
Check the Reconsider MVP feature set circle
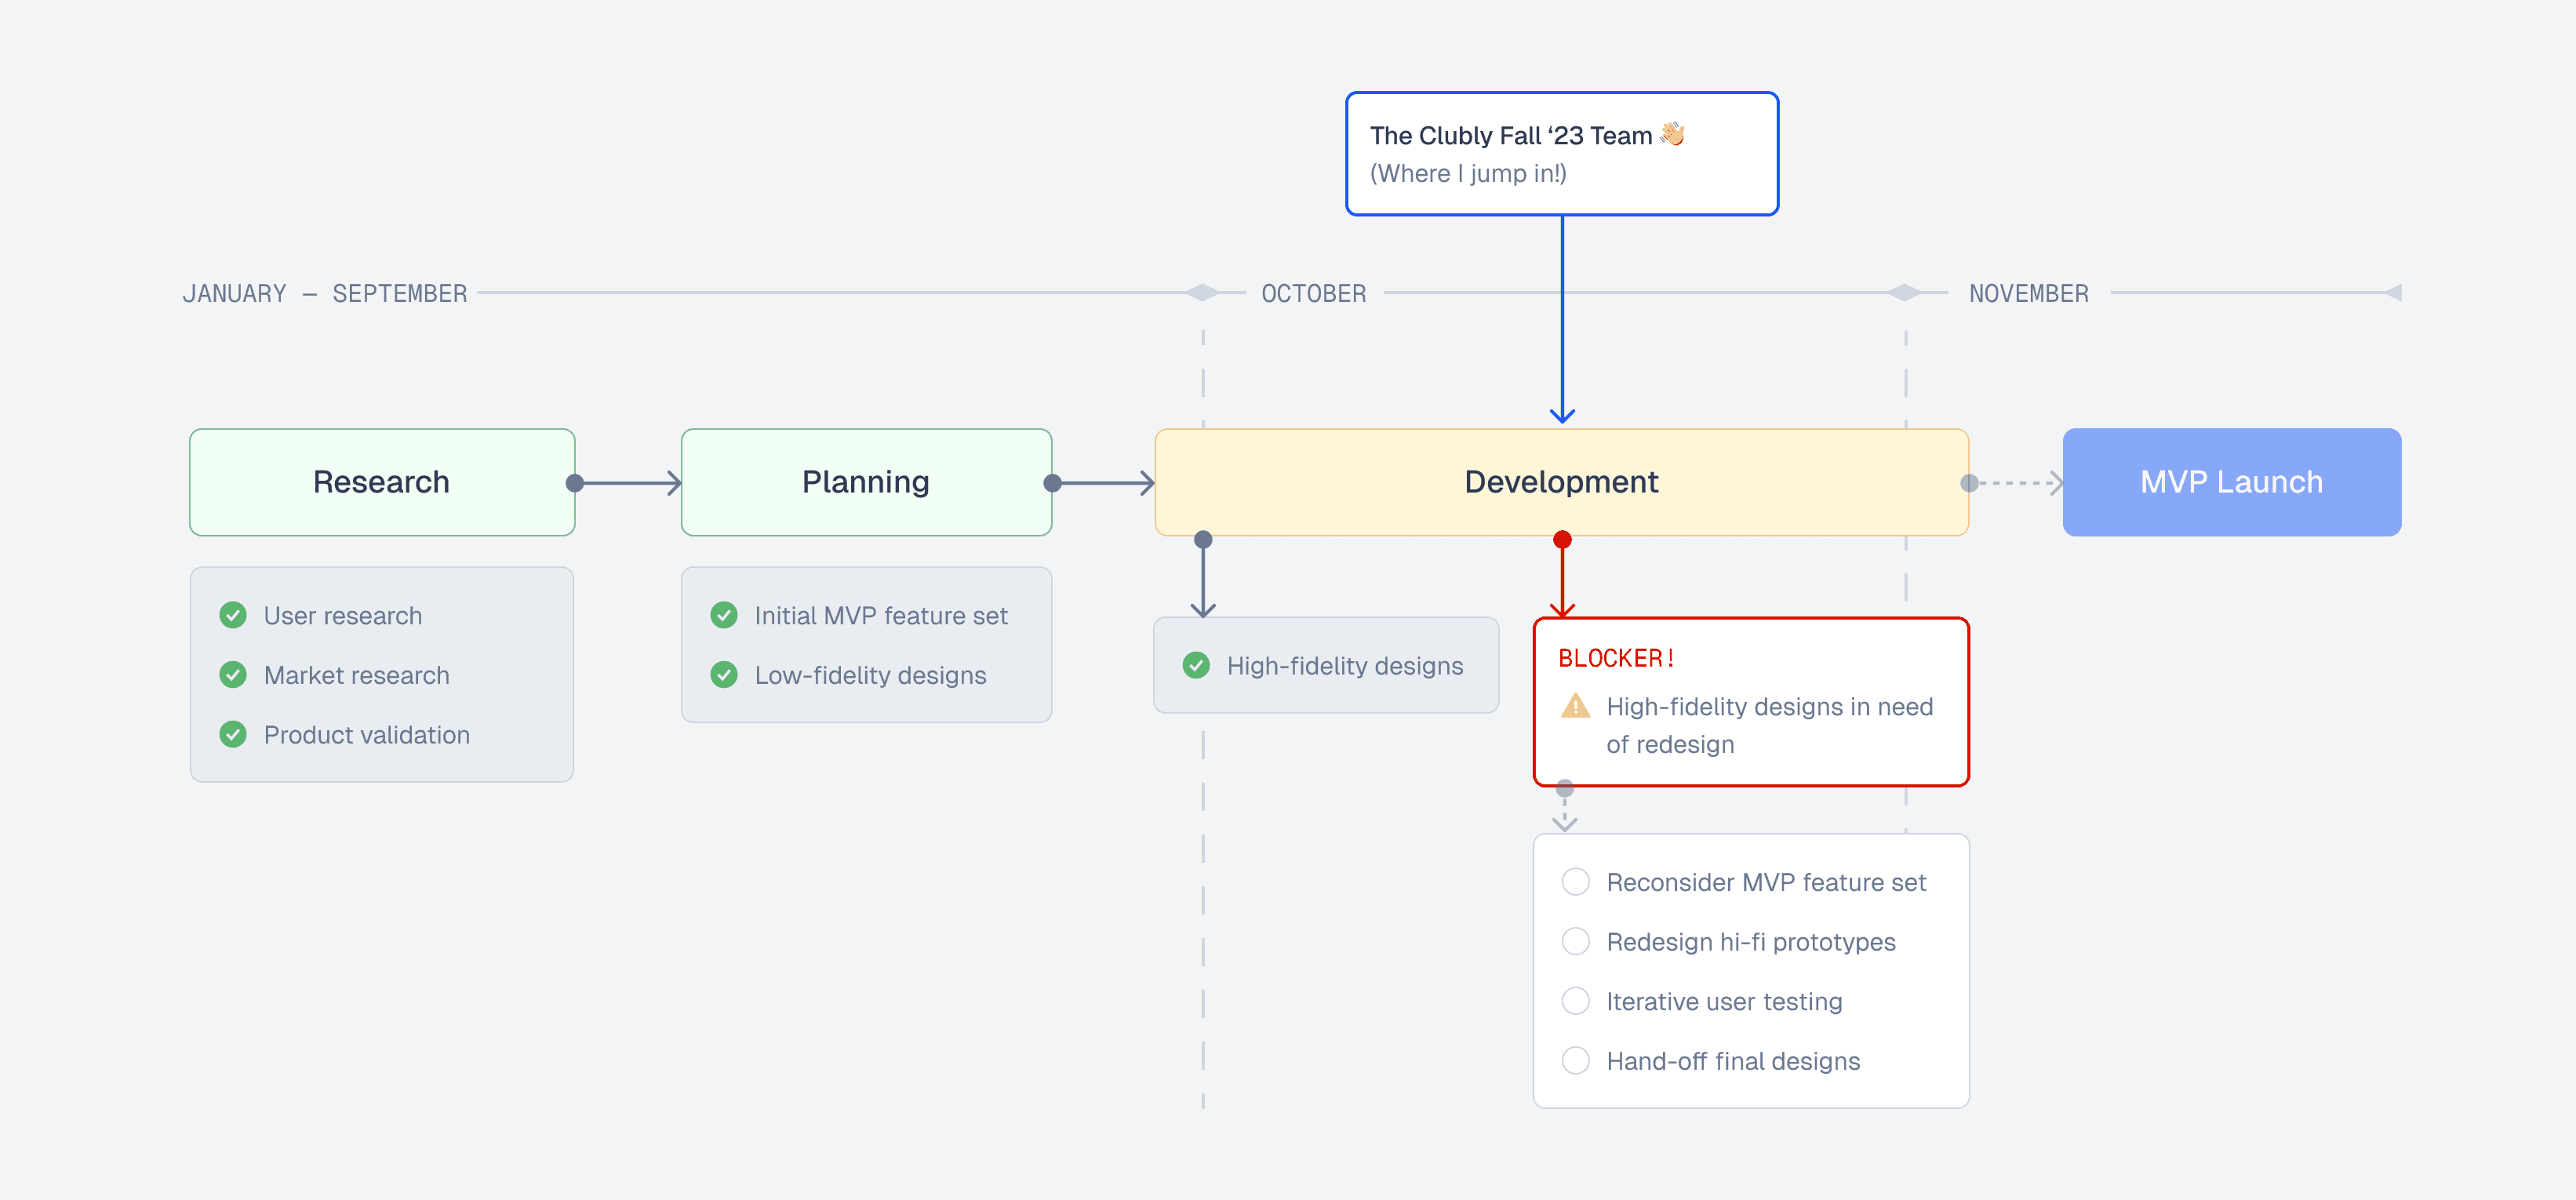tap(1575, 882)
